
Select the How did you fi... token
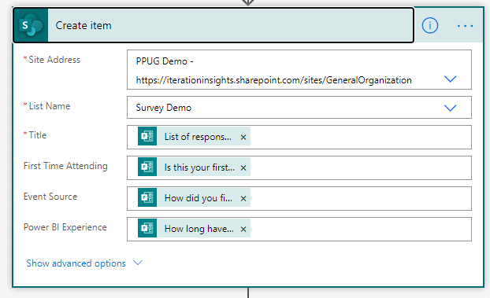[194, 197]
